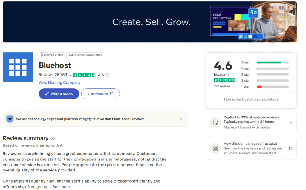The height and width of the screenshot is (190, 306).
Task: Expand summary with See more link
Action: (61, 187)
